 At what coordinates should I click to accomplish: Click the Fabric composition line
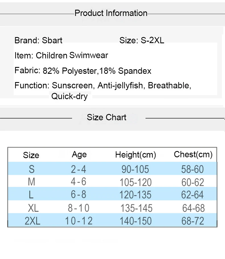(83, 71)
